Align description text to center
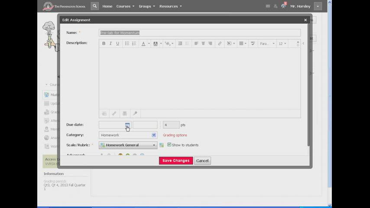The image size is (370, 208). point(203,43)
